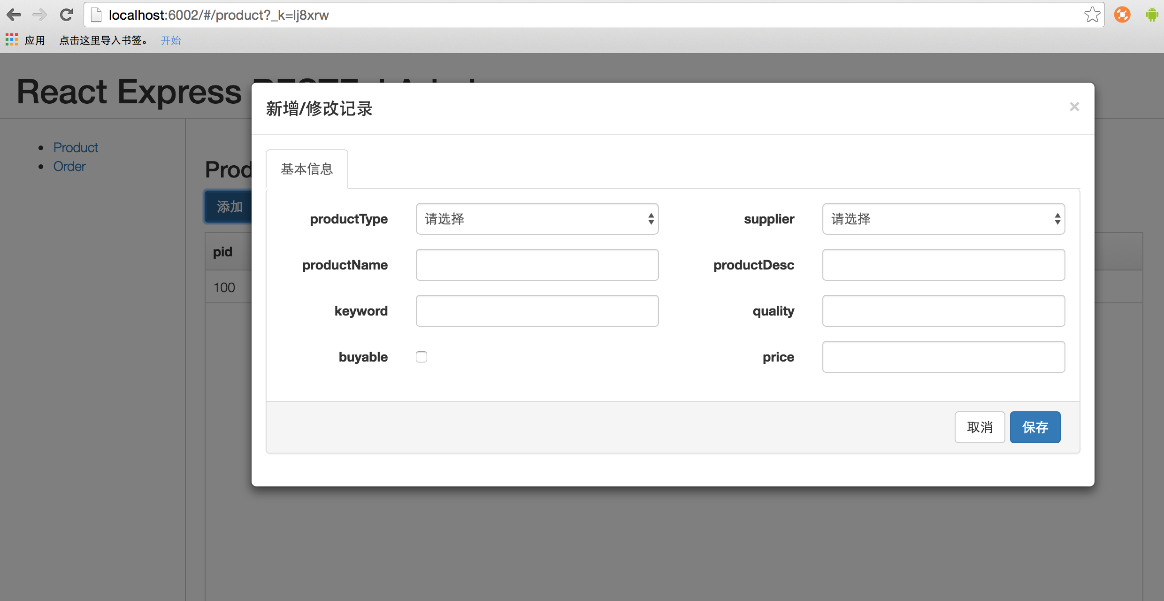Click the browser back arrow

14,15
